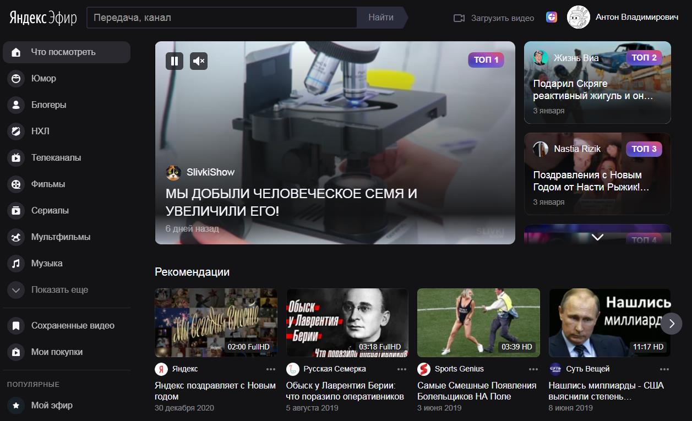Expand the menu with Показать еще chevron
Image resolution: width=692 pixels, height=421 pixels.
tap(16, 290)
